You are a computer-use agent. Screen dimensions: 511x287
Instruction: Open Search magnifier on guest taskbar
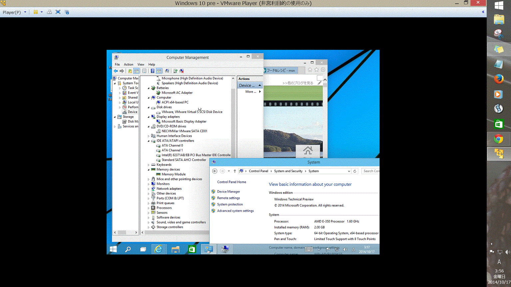(128, 249)
